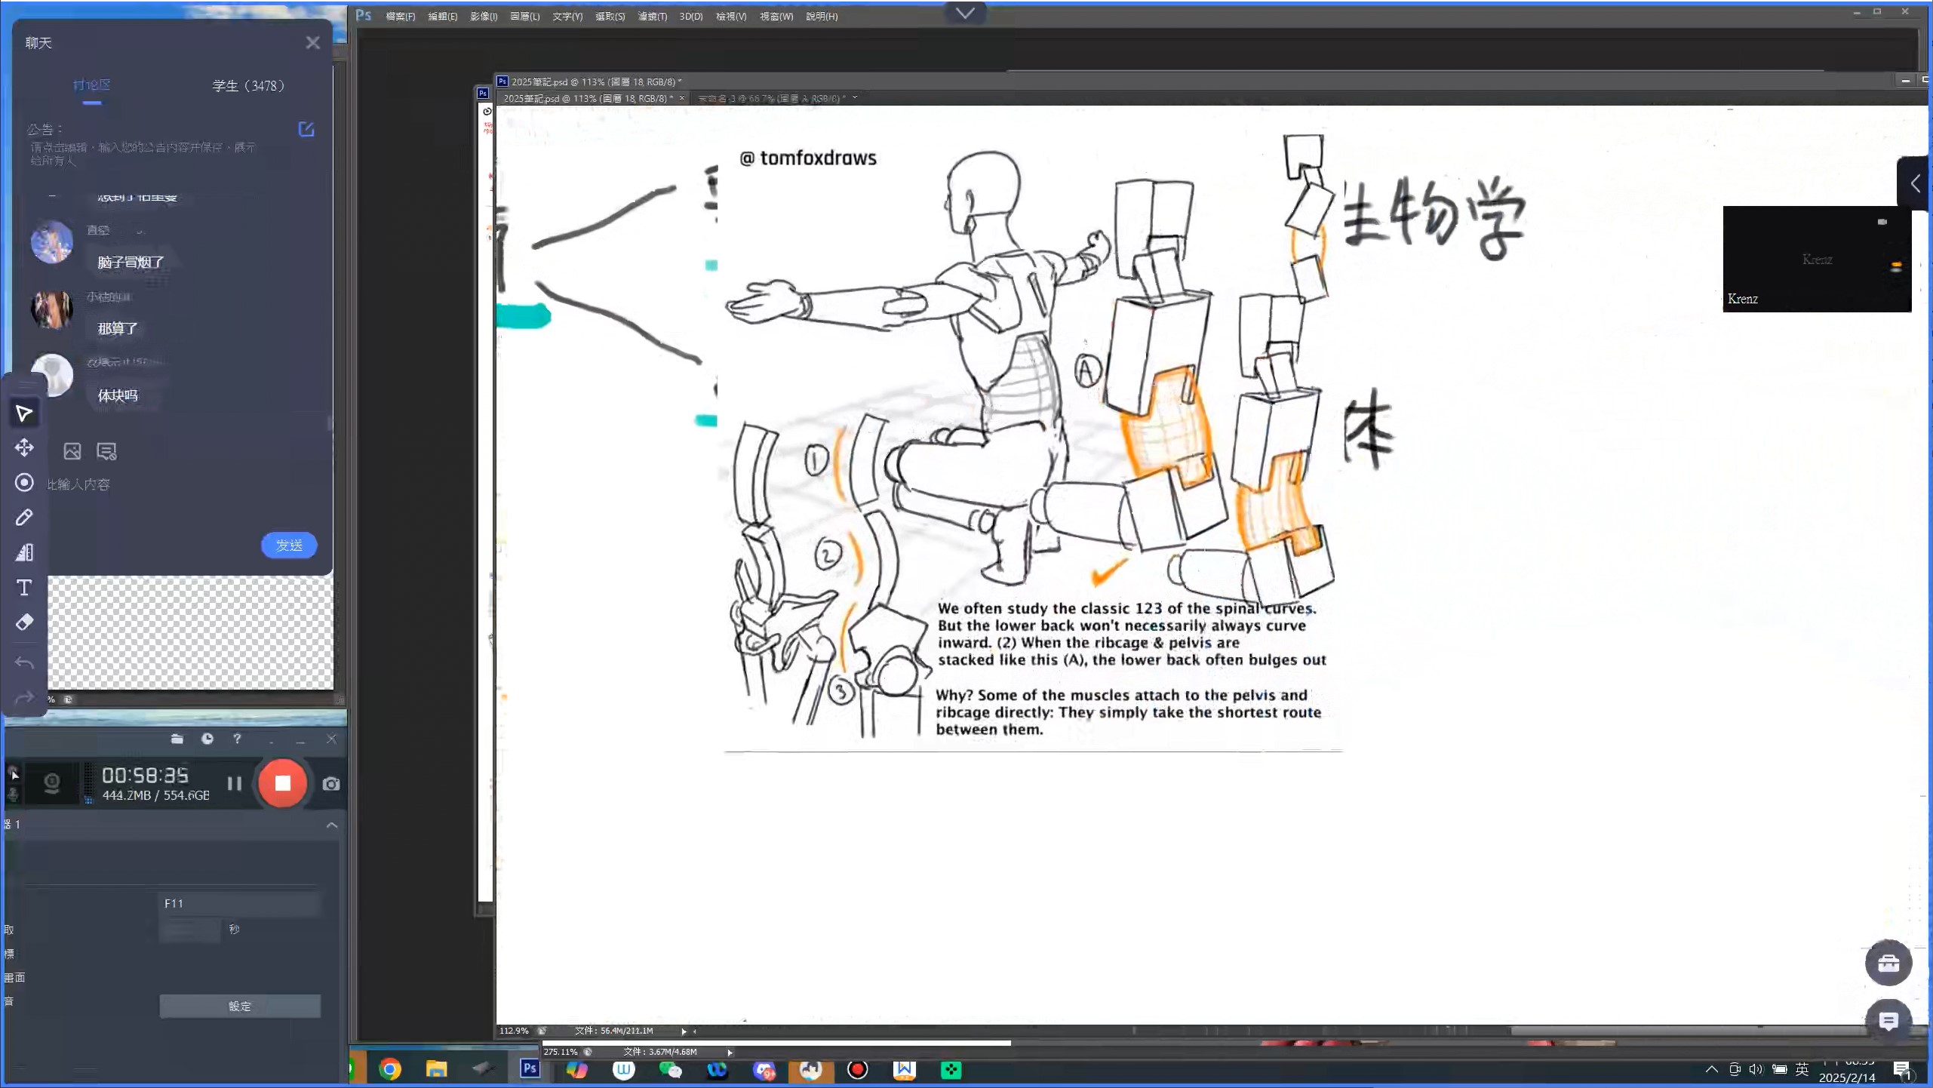Edit the chat announcement
Screen dimensions: 1933x1088
[306, 129]
